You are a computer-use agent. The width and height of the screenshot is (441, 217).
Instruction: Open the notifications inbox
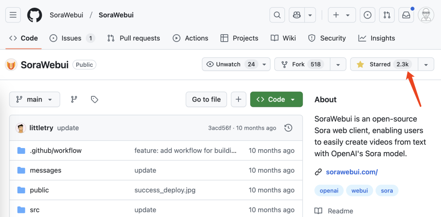[406, 15]
